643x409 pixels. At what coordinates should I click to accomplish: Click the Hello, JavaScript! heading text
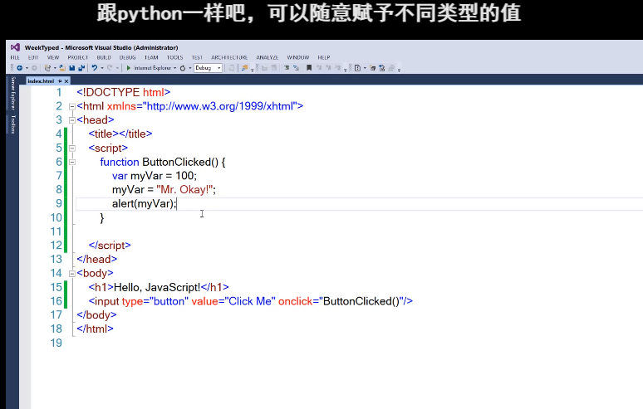(x=157, y=287)
